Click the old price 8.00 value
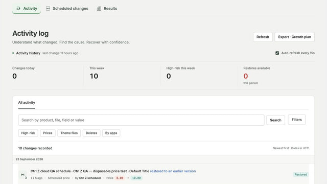 tap(120, 178)
